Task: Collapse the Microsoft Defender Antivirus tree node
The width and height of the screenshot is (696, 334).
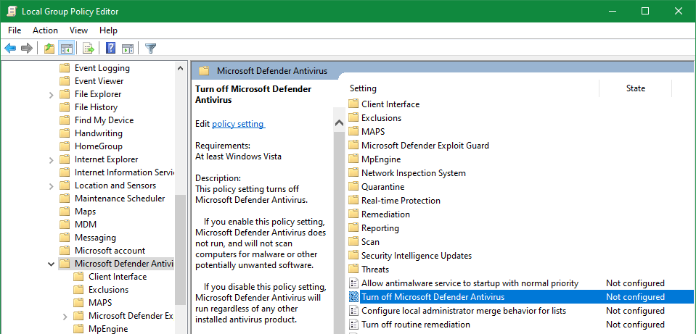Action: (51, 264)
